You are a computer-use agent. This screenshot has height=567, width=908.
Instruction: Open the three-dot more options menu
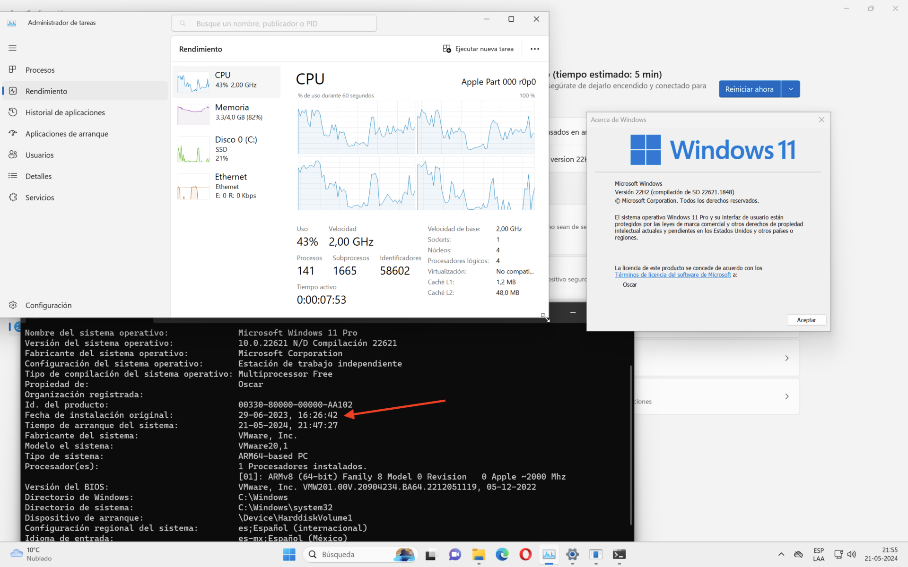pos(534,49)
